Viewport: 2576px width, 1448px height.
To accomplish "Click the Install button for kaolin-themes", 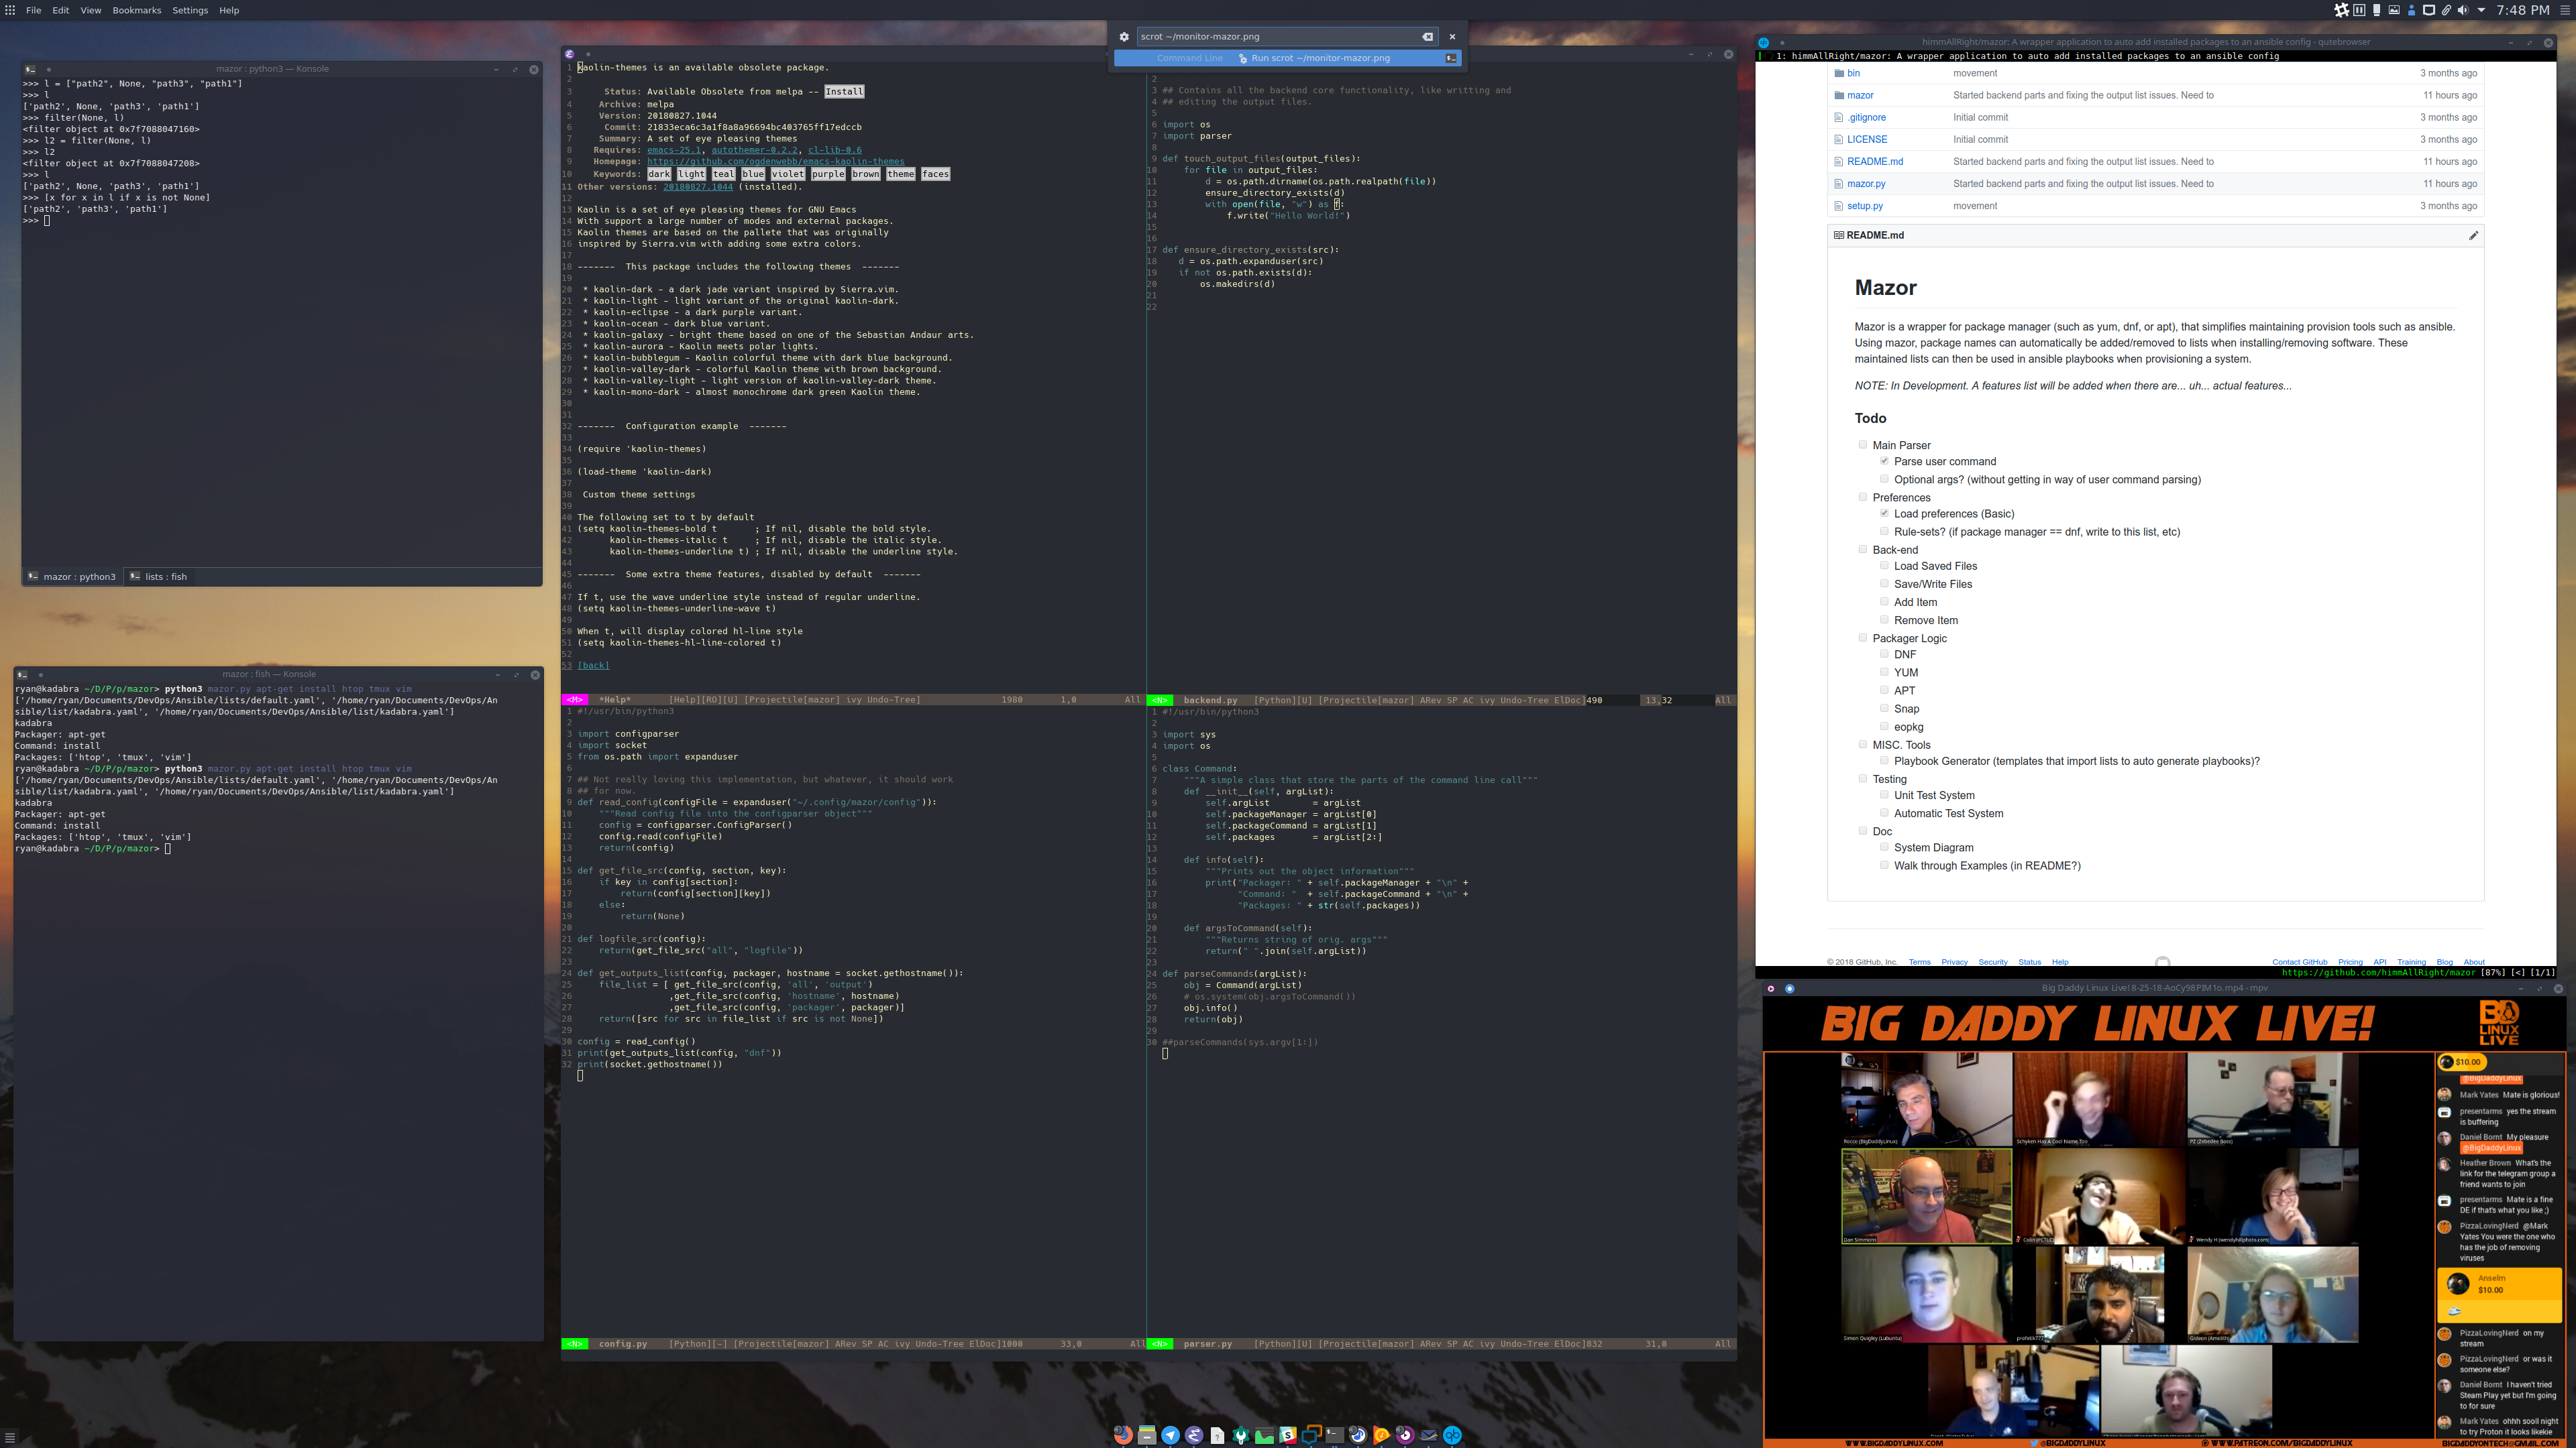I will 843,92.
